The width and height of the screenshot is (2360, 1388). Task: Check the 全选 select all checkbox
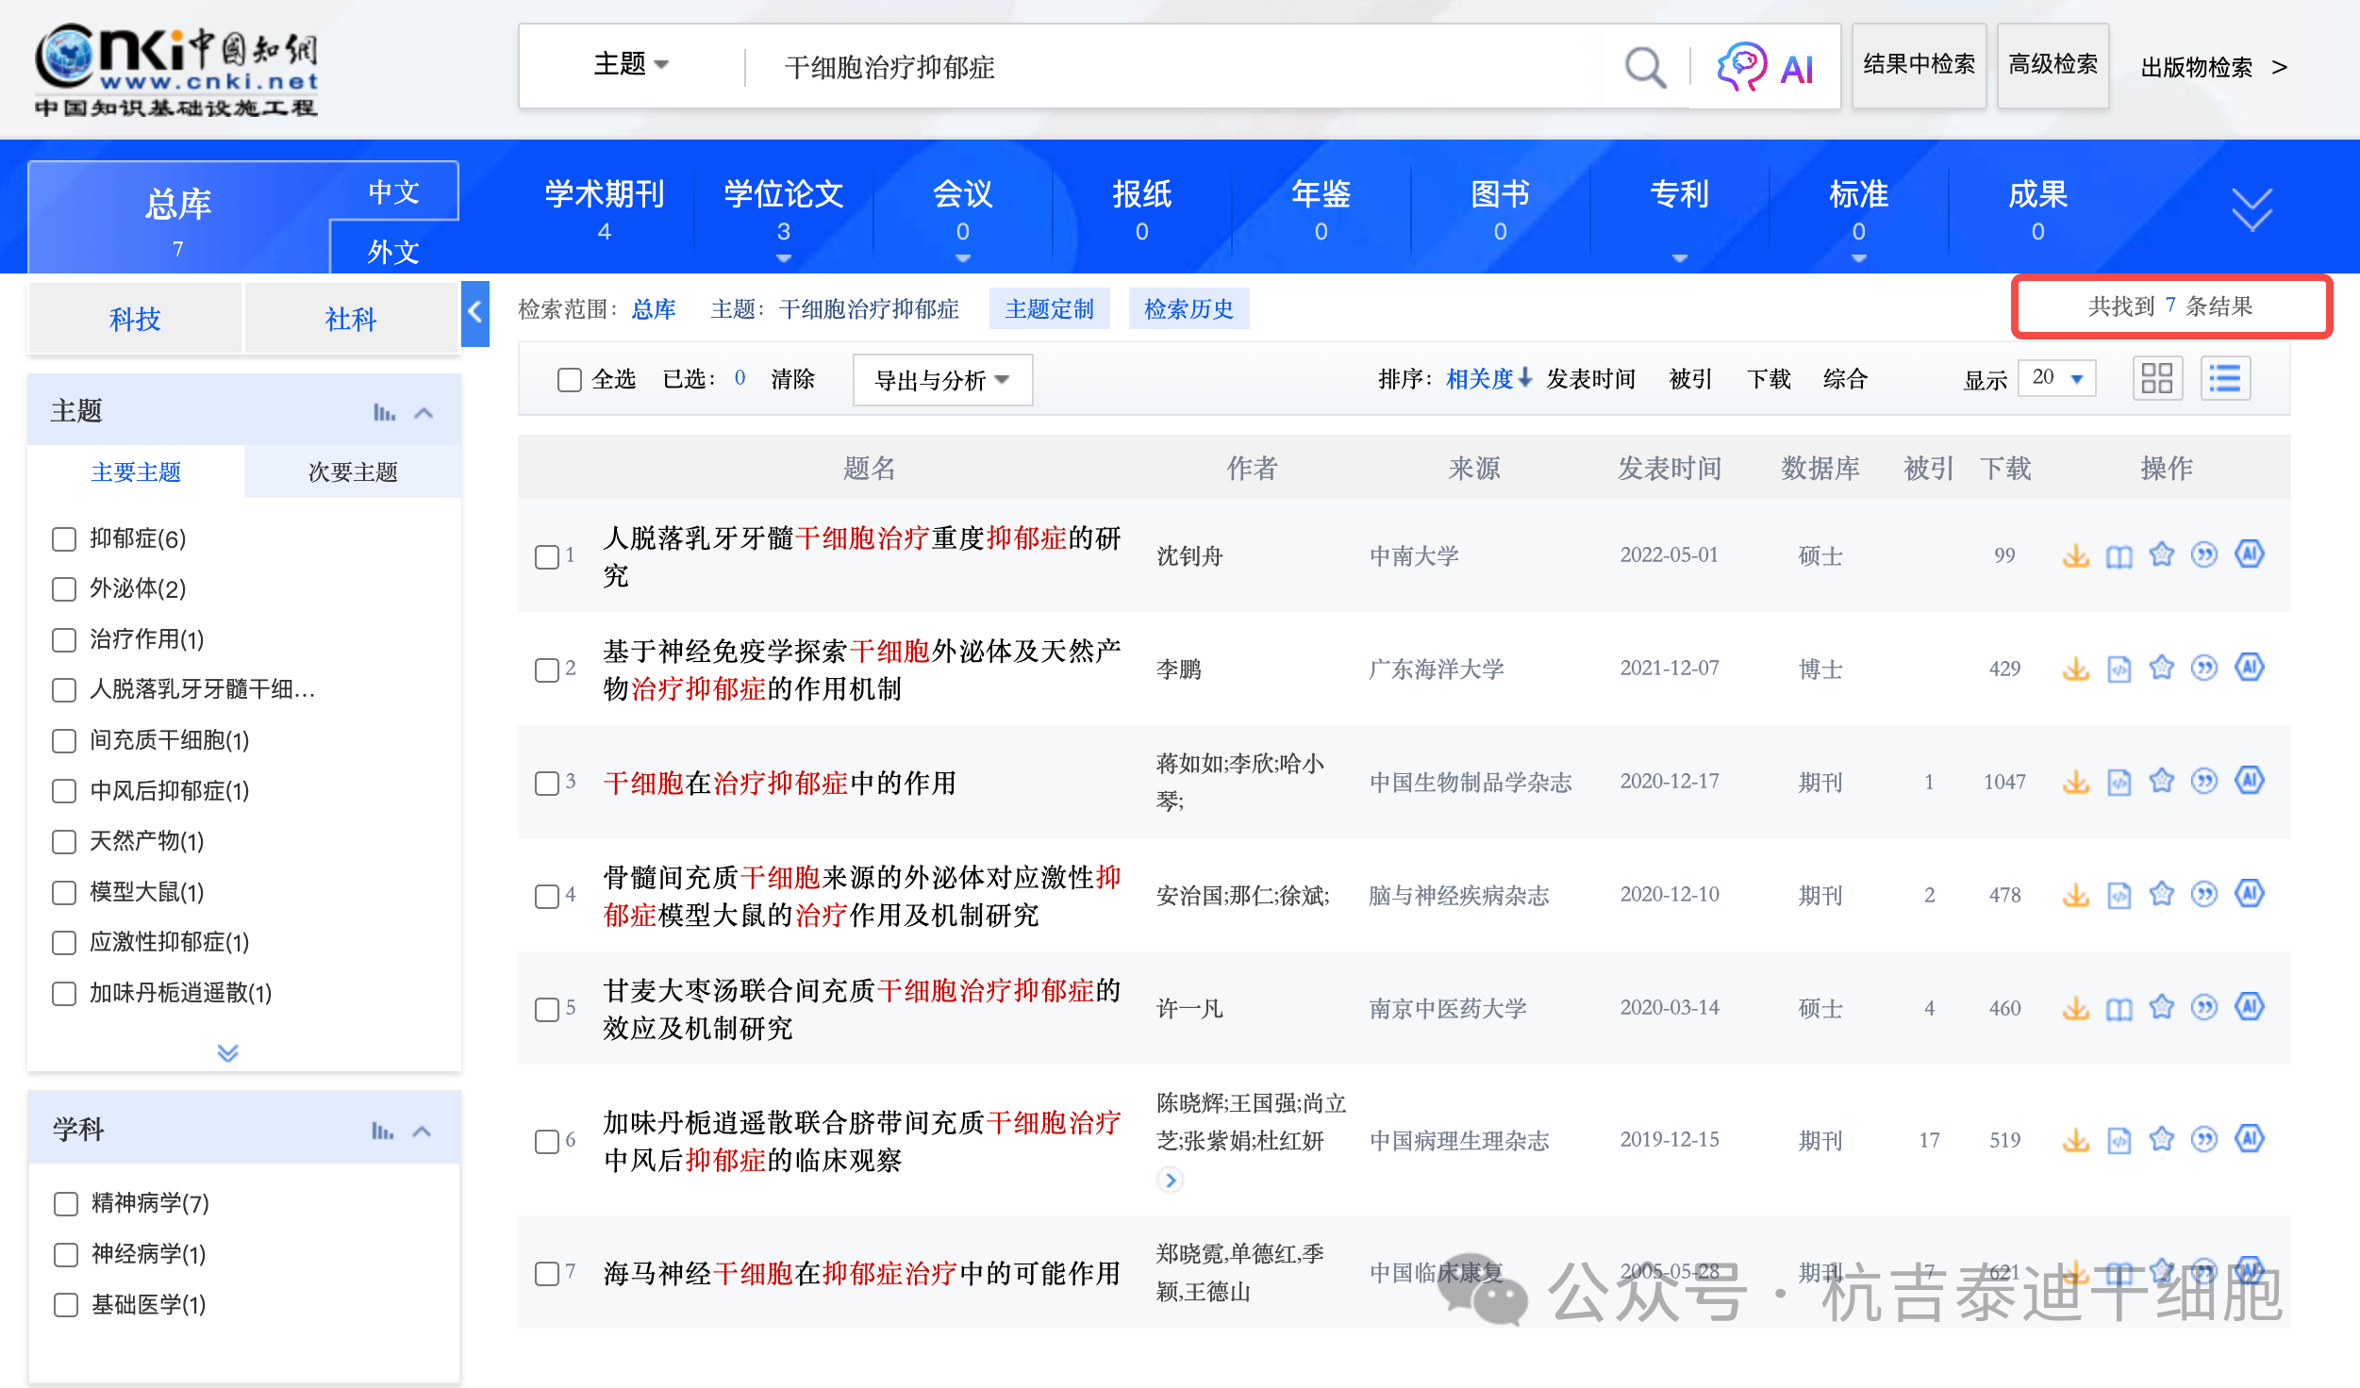(569, 378)
